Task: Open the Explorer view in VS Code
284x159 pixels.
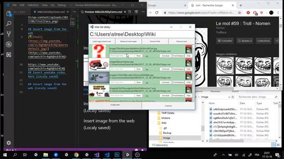Action: coord(8,14)
